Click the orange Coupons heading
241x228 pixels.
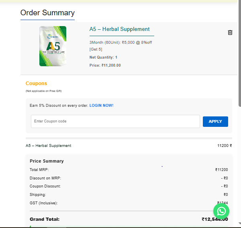[x=36, y=83]
